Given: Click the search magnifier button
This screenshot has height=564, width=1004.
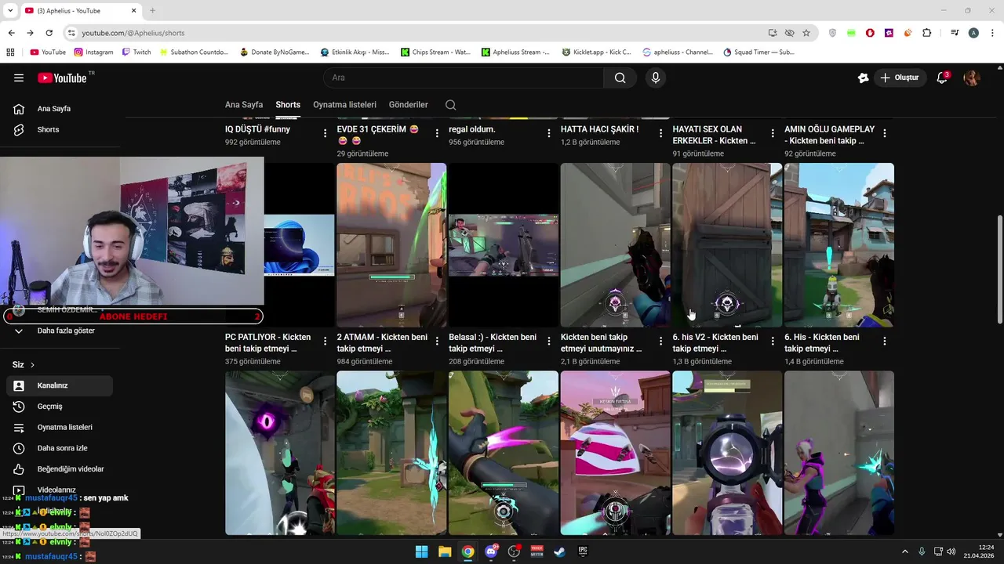Looking at the screenshot, I should pyautogui.click(x=620, y=78).
